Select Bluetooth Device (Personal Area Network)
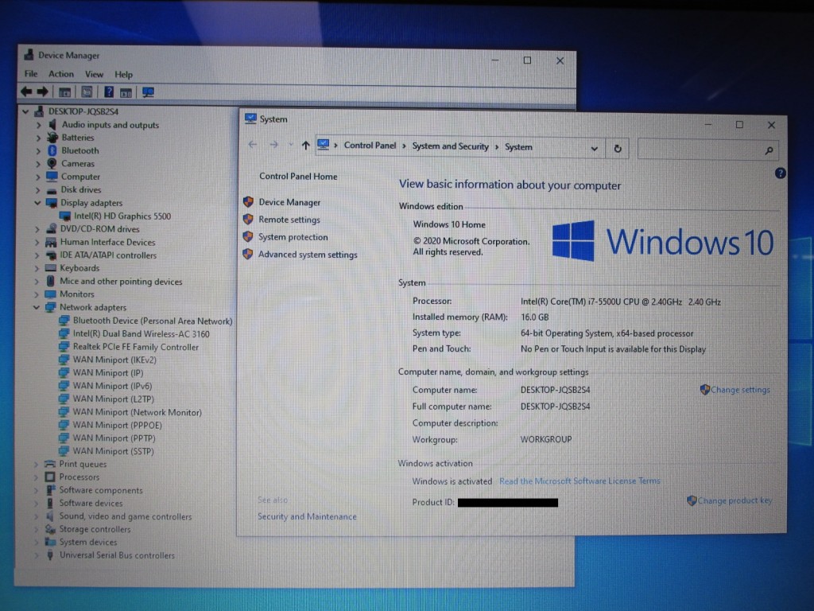Image resolution: width=814 pixels, height=611 pixels. click(153, 321)
